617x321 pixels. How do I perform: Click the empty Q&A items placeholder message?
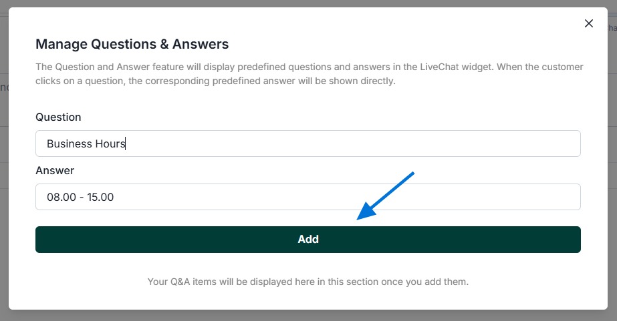coord(307,282)
